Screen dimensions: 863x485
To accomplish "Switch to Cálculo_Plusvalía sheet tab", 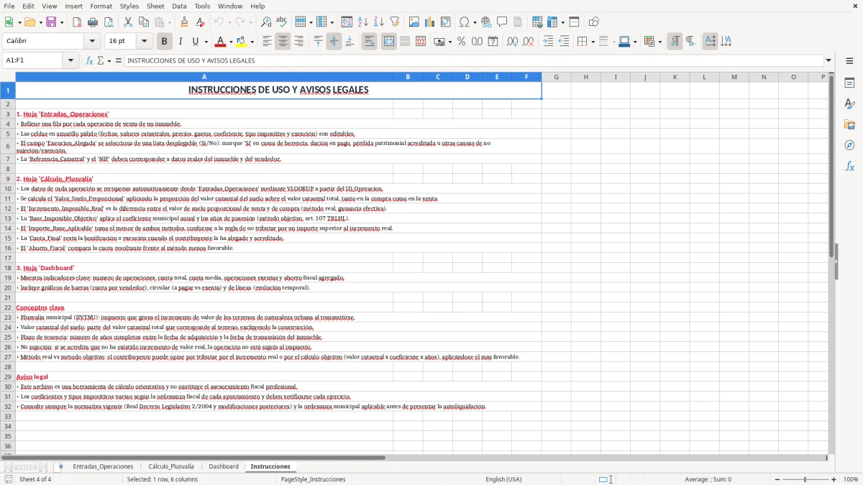I will click(x=171, y=466).
